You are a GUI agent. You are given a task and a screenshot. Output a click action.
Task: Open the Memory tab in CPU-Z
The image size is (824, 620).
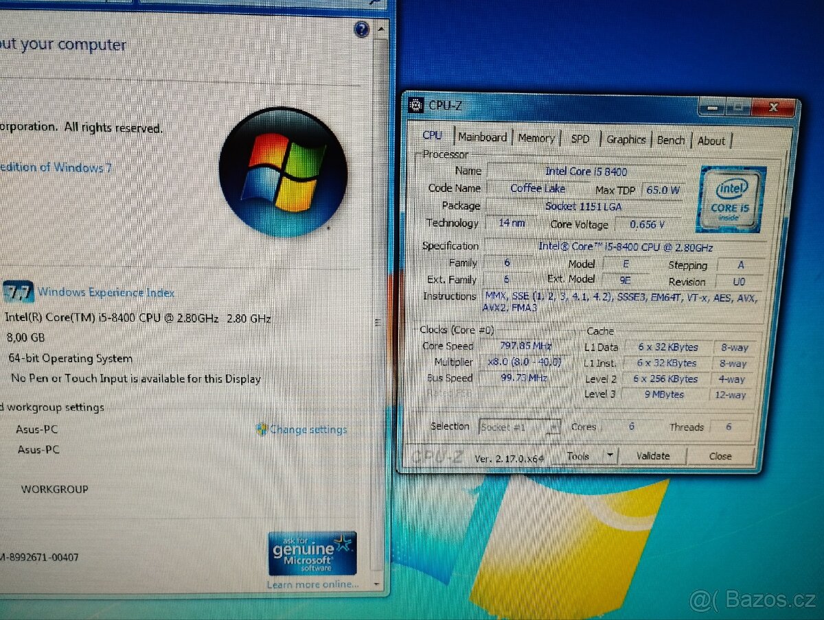pyautogui.click(x=536, y=138)
